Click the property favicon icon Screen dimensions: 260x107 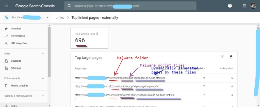coord(7,17)
